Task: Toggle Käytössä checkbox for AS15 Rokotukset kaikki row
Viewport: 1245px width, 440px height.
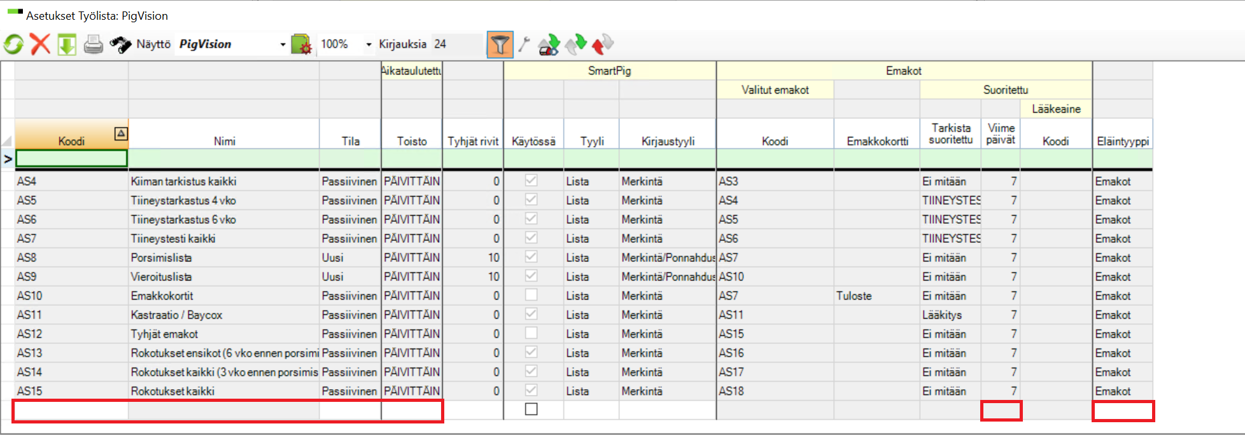Action: coord(531,390)
